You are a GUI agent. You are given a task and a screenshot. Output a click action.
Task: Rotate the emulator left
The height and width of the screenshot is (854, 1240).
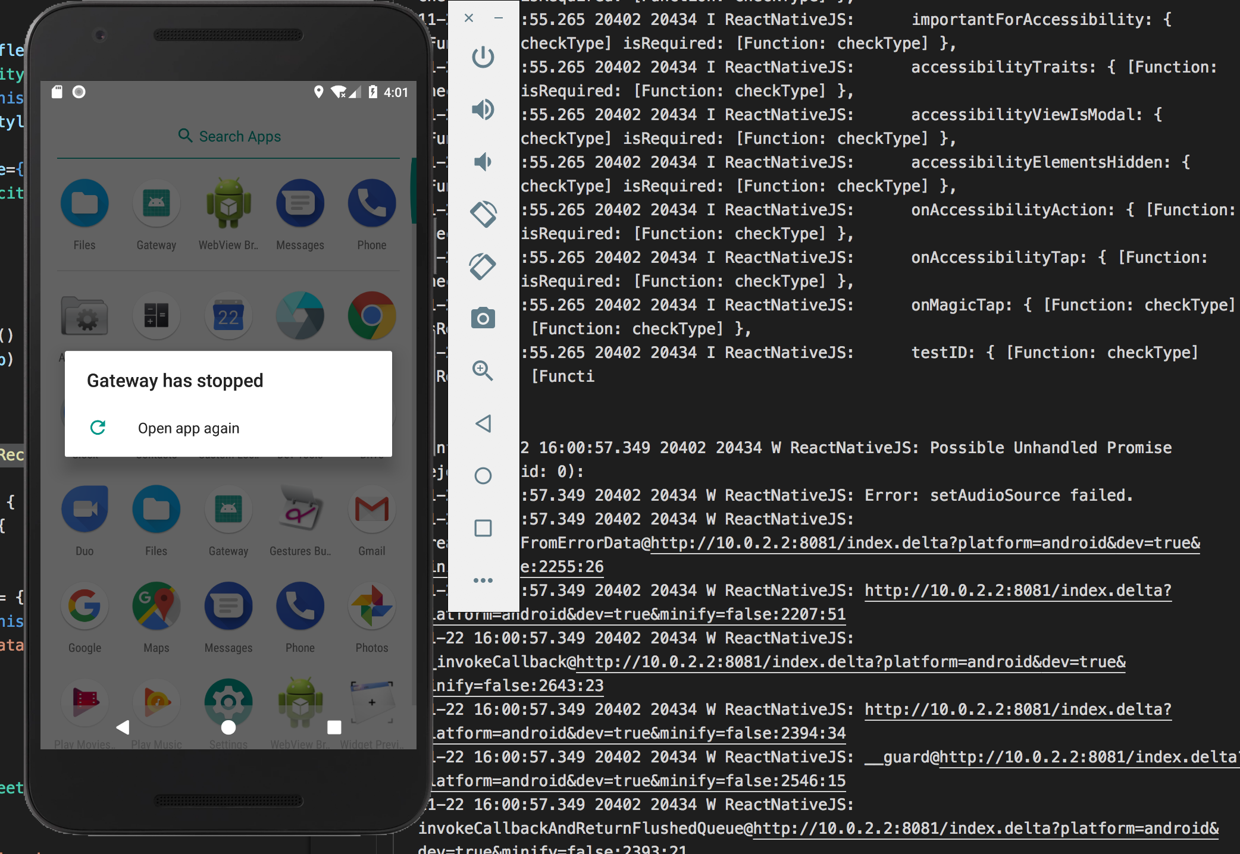(x=483, y=214)
